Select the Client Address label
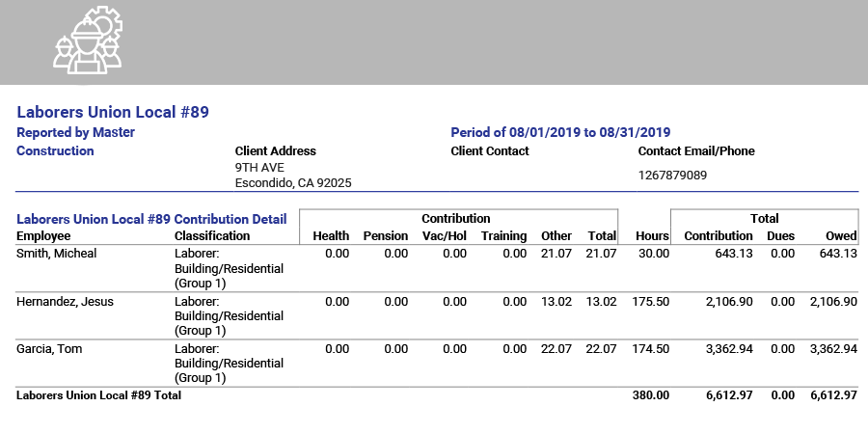Viewport: 868px width, 434px height. point(275,151)
